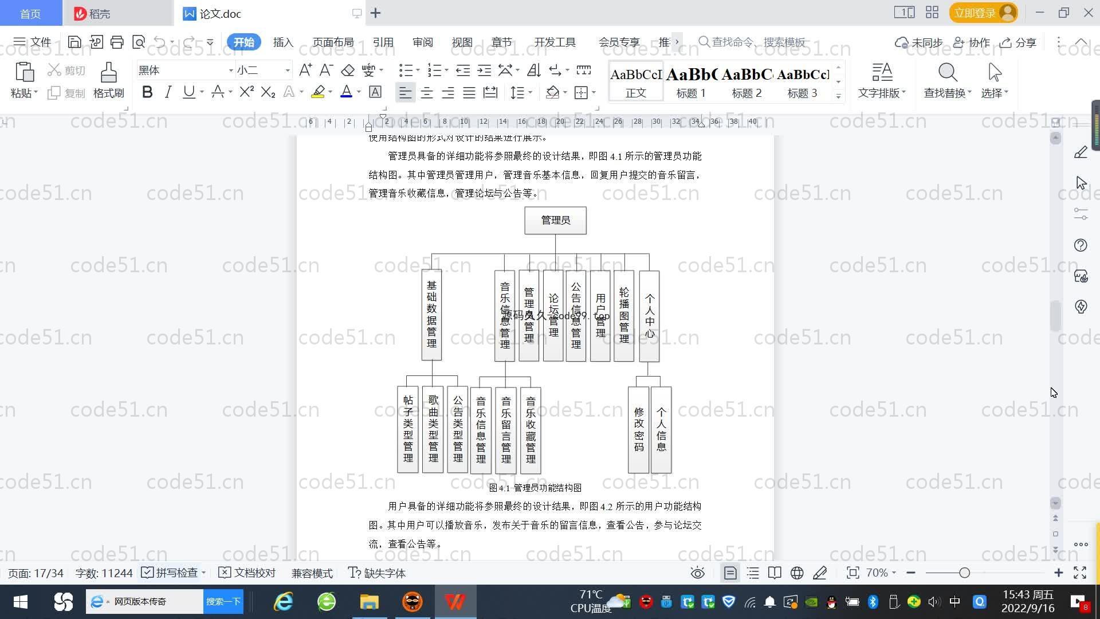Click 立即登录 login button
The height and width of the screenshot is (619, 1100).
983,13
